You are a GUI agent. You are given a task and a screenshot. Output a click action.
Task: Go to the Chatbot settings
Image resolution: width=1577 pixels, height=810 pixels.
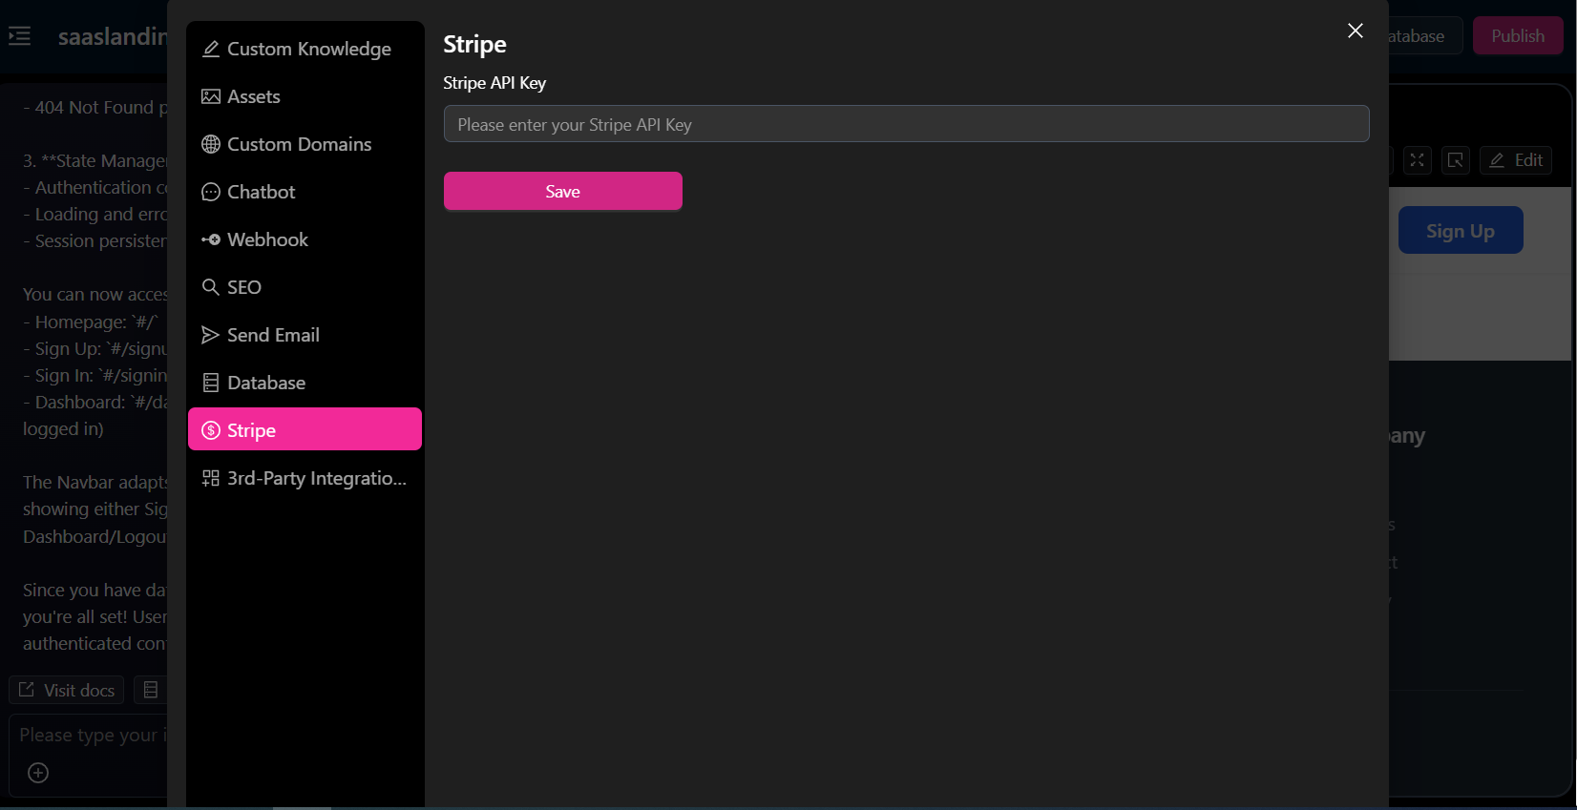[x=305, y=192]
